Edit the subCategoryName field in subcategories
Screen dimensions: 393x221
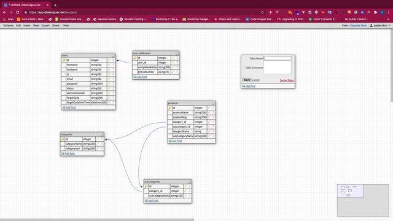(185, 196)
